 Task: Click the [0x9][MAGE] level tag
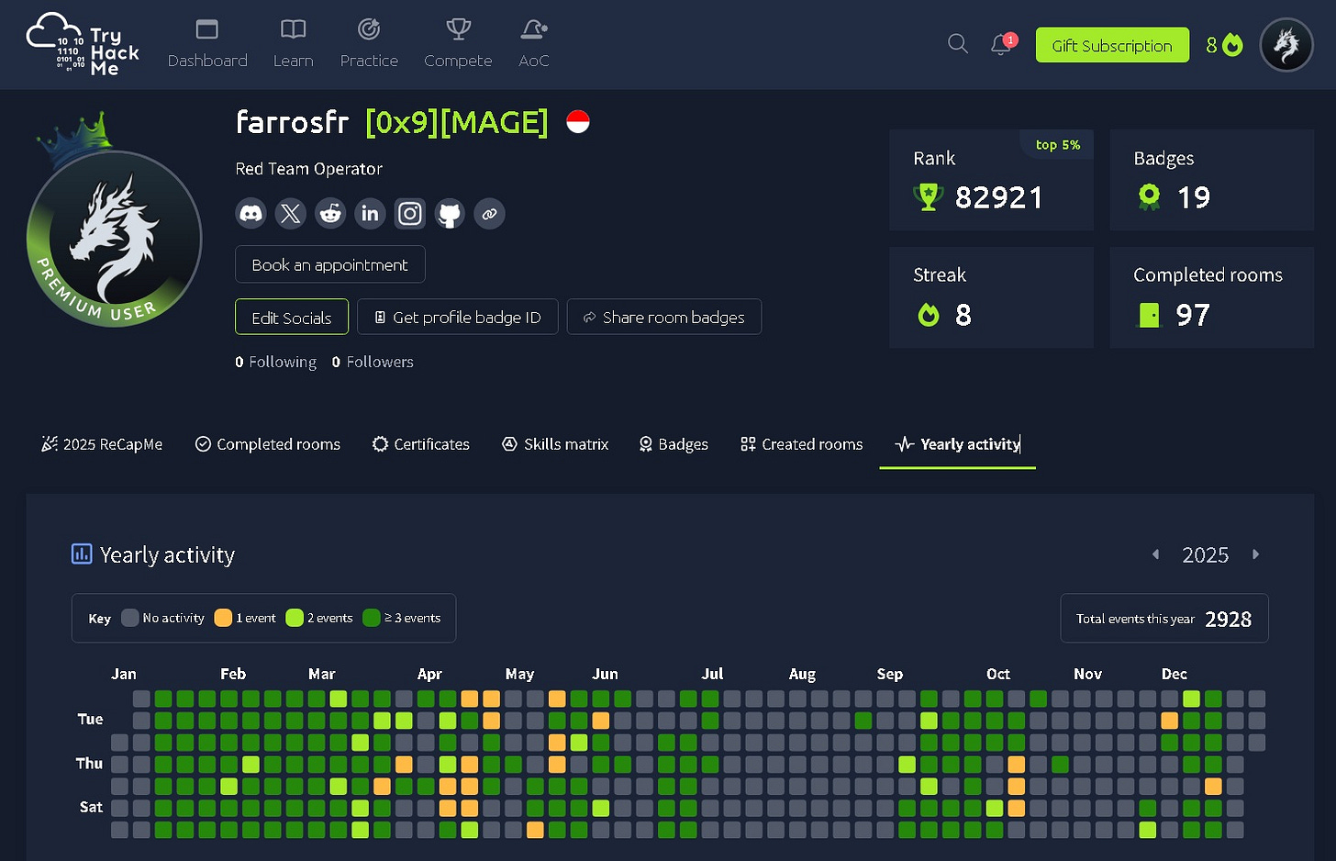(457, 122)
